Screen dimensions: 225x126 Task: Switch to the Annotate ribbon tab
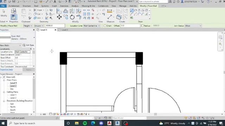(64, 6)
